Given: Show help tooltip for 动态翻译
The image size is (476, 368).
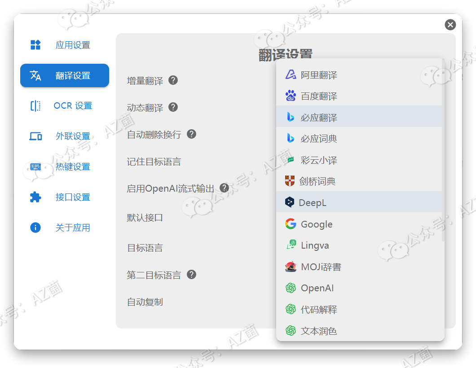Looking at the screenshot, I should click(173, 107).
